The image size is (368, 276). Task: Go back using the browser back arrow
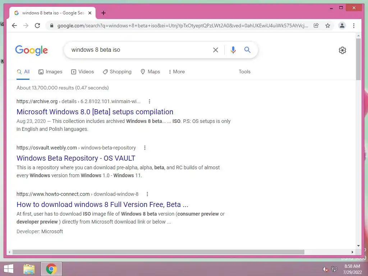[14, 26]
